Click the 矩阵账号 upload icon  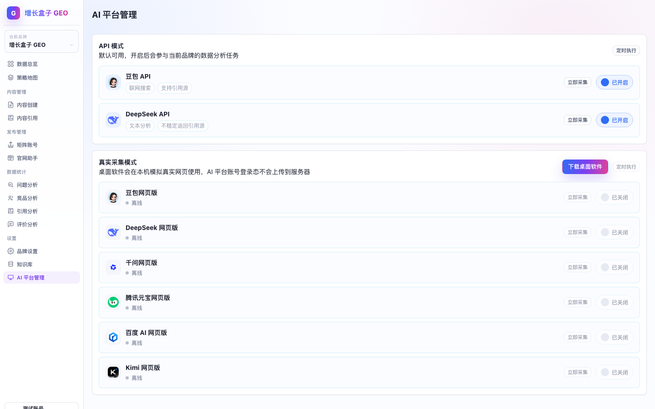[10, 145]
